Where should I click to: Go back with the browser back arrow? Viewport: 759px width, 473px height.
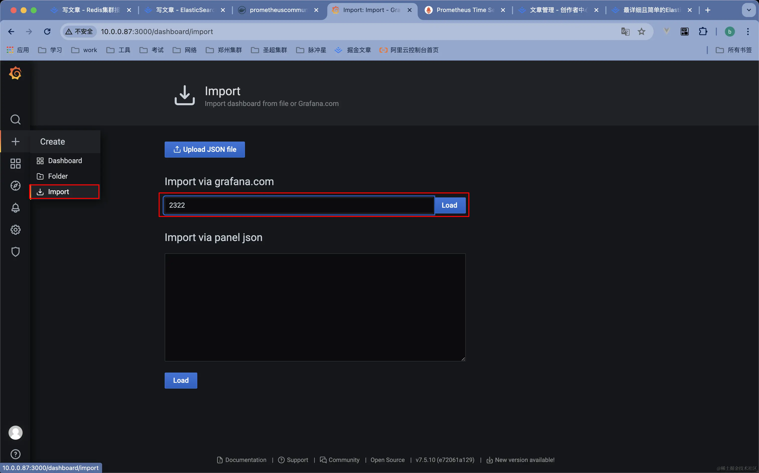11,32
